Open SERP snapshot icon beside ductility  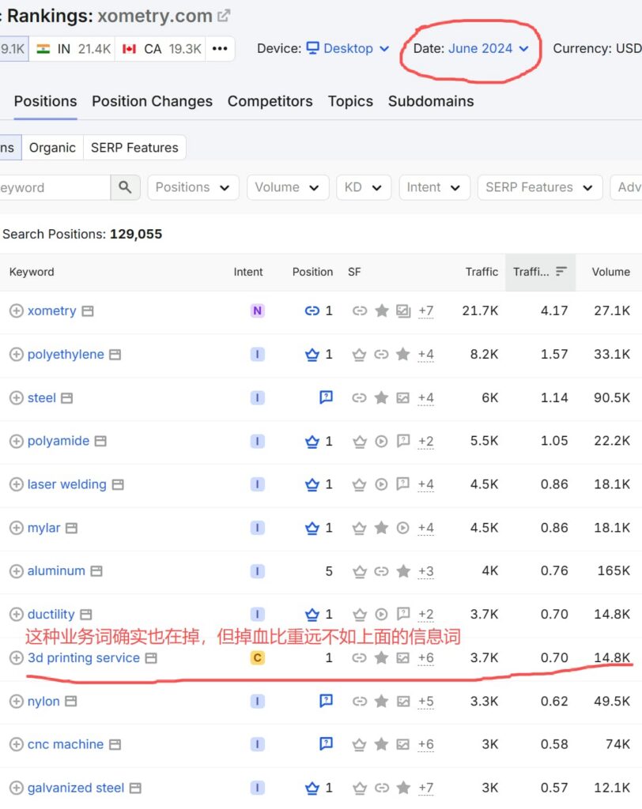[86, 615]
